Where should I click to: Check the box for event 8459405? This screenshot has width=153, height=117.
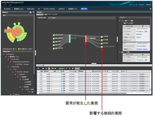point(38,79)
